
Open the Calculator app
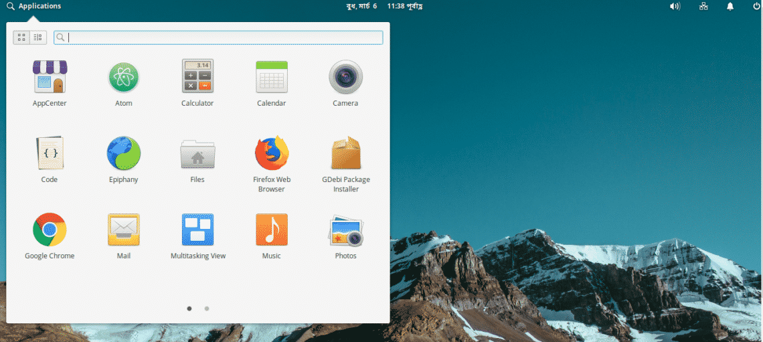pos(197,76)
